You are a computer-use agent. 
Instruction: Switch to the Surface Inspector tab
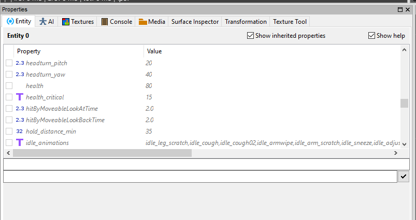tap(196, 22)
